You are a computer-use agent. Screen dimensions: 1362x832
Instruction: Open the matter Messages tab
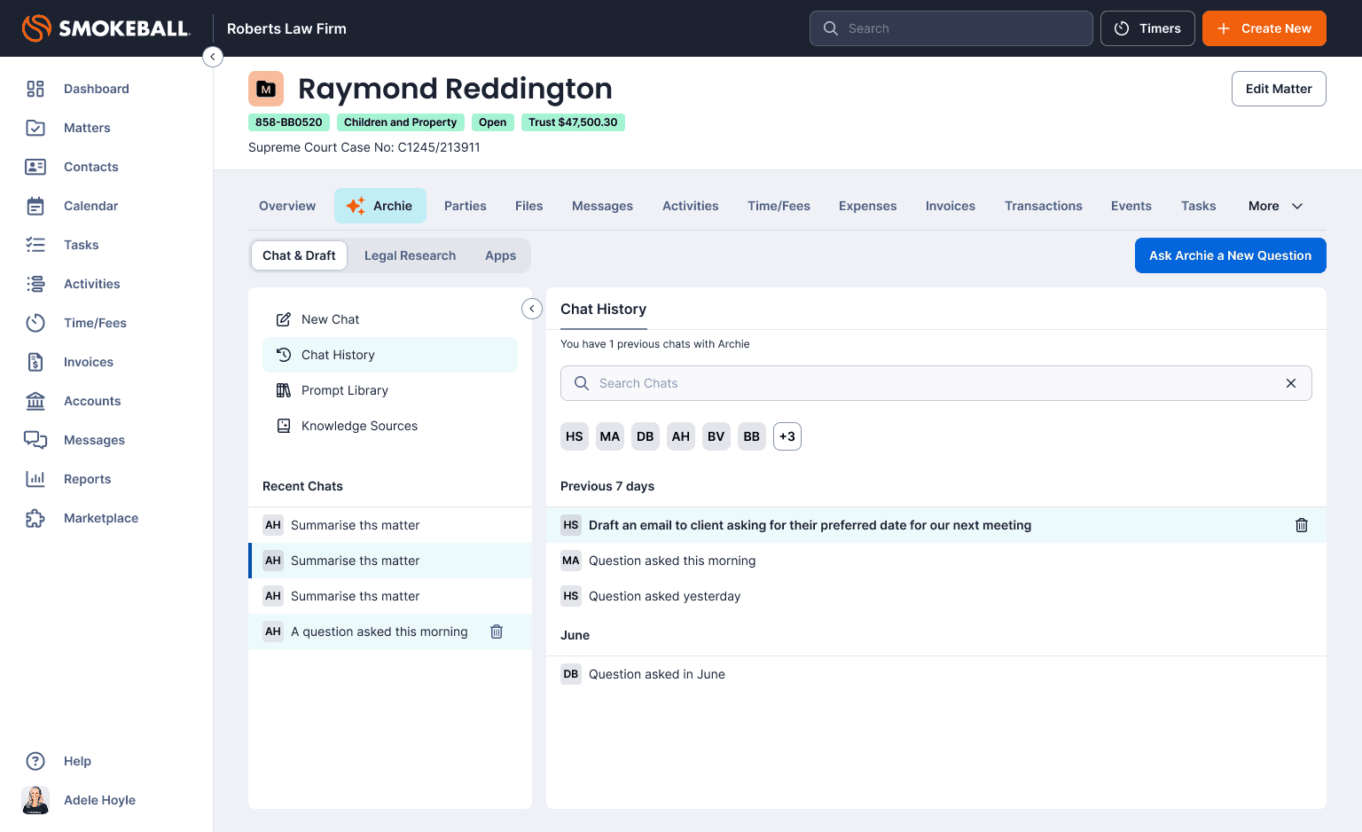603,206
